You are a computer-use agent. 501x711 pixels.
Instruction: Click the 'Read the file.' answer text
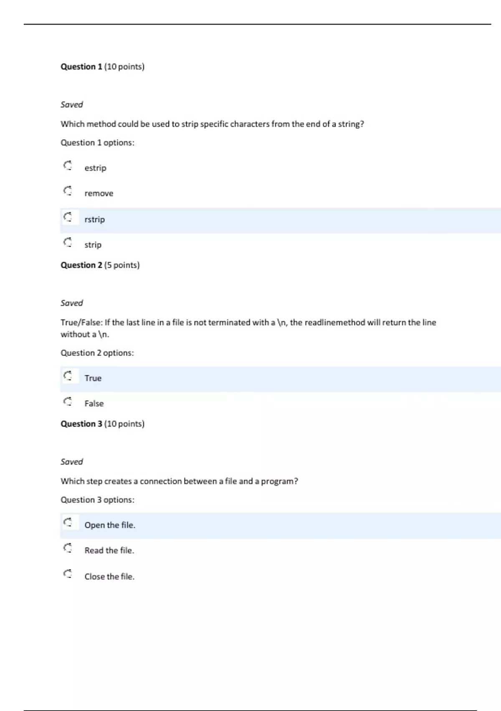pyautogui.click(x=109, y=551)
